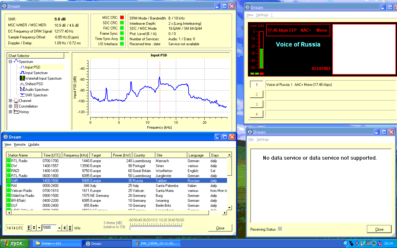Viewport: 397px width, 248px height.
Task: Click green marker beside DW station
Action: [x=9, y=166]
